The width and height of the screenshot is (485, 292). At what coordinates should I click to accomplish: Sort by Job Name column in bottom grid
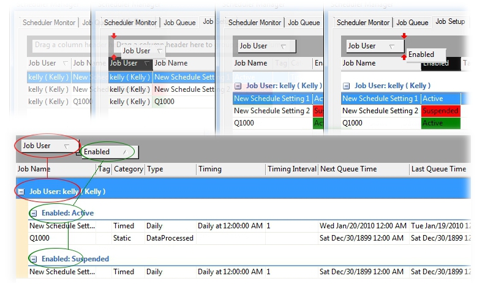click(55, 169)
